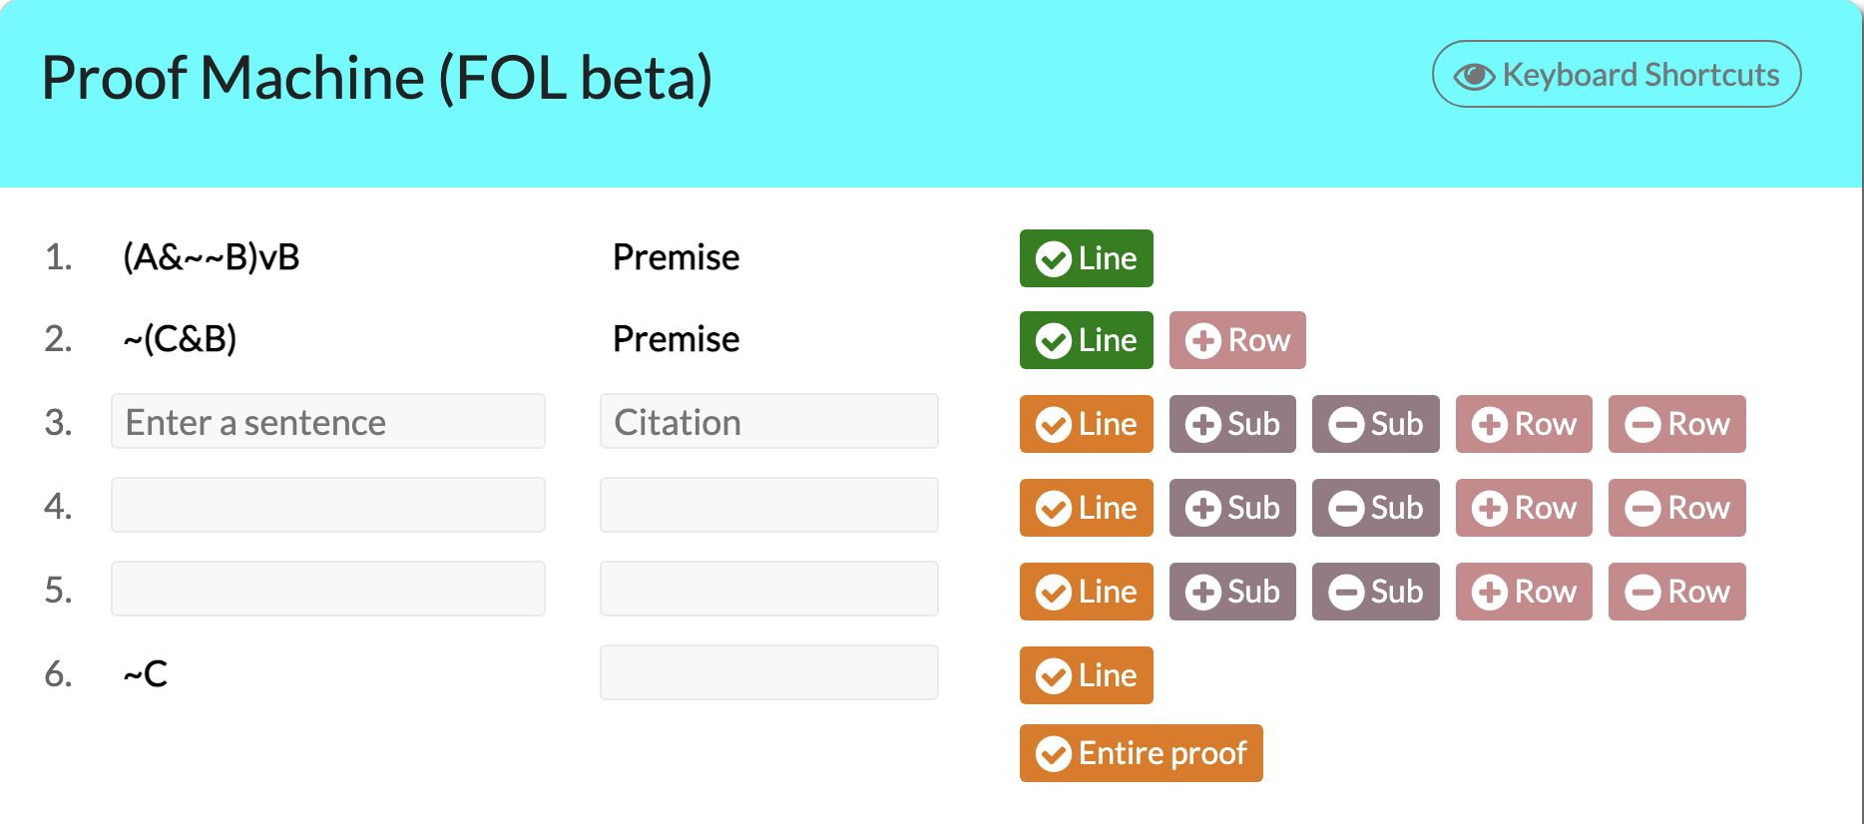Add a row after line 2

pyautogui.click(x=1237, y=340)
